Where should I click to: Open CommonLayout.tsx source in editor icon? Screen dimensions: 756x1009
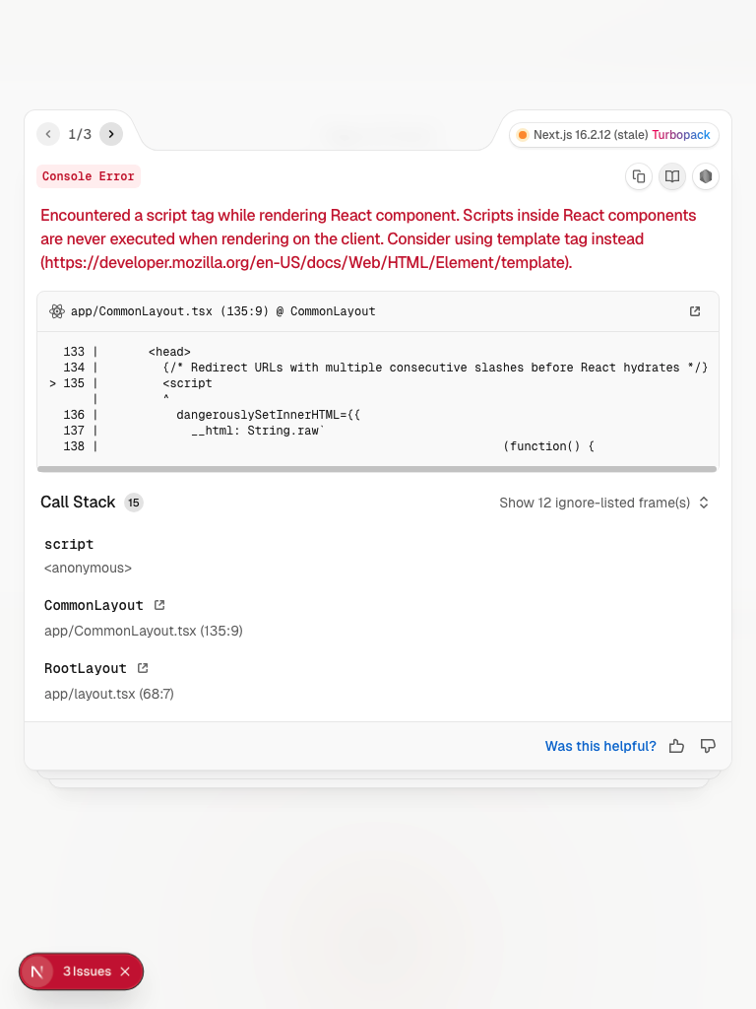695,311
